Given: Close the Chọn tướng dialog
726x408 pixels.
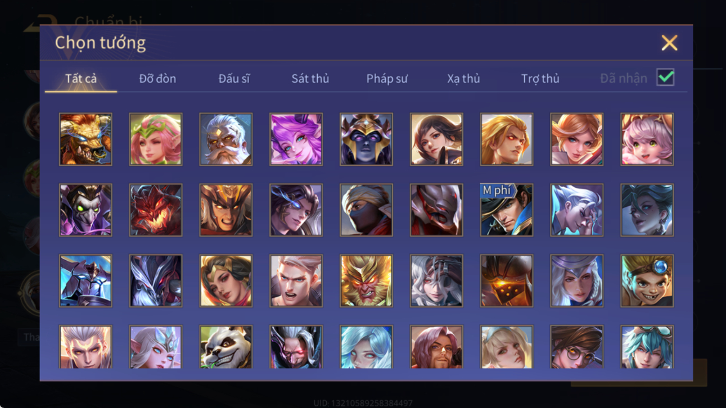Looking at the screenshot, I should [x=669, y=43].
